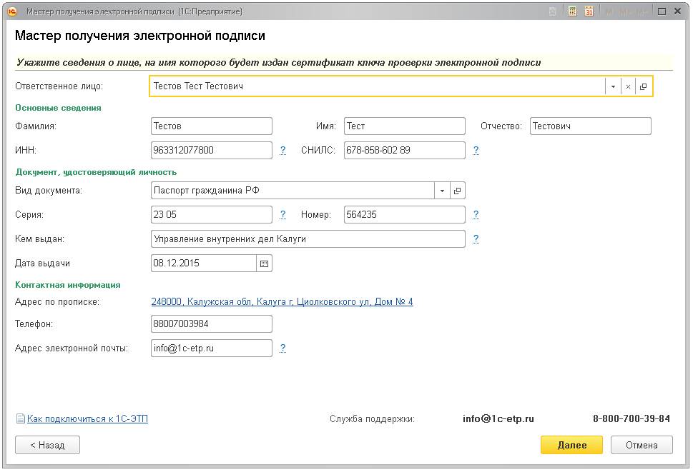Click the Кем выдан input field
The image size is (693, 472).
[x=308, y=239]
